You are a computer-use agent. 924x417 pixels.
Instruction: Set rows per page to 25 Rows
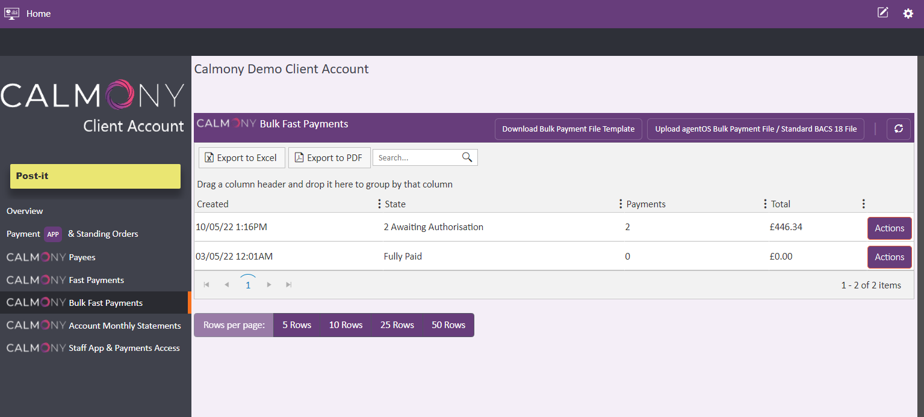click(397, 325)
